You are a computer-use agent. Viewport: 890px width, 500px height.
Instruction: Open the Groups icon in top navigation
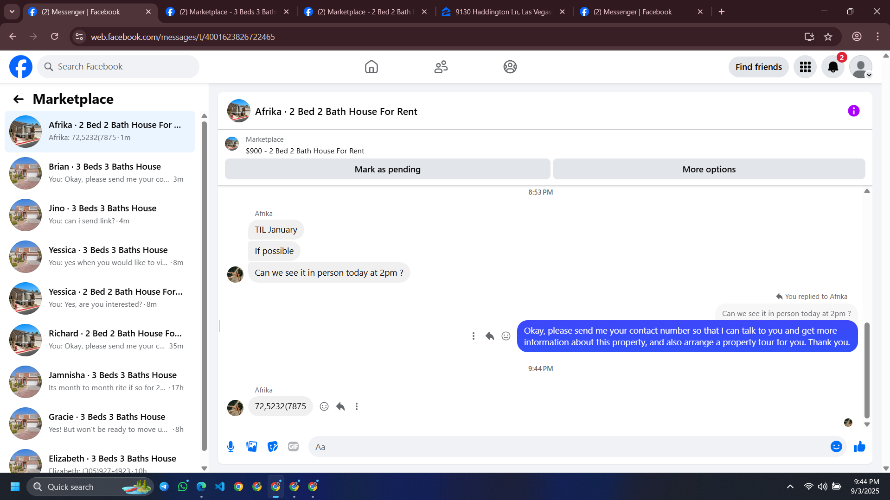(510, 67)
